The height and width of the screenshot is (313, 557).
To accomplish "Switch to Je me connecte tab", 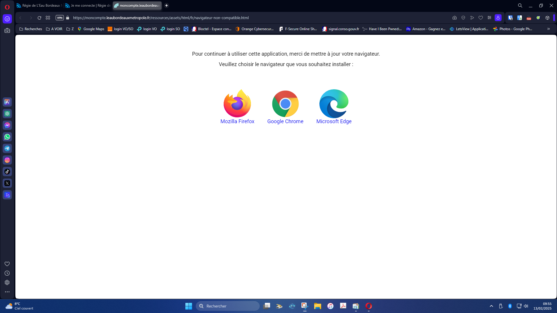I will pos(88,6).
